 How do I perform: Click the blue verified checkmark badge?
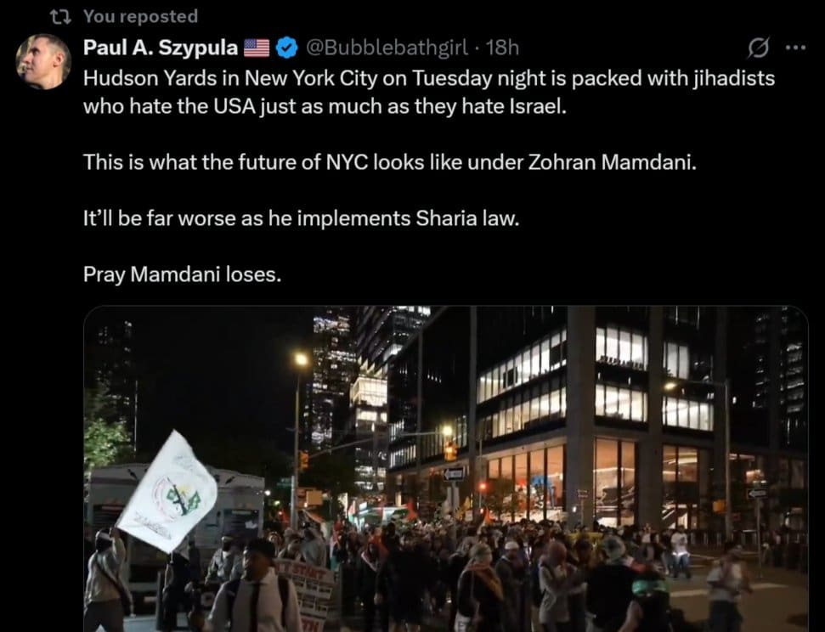(x=286, y=48)
